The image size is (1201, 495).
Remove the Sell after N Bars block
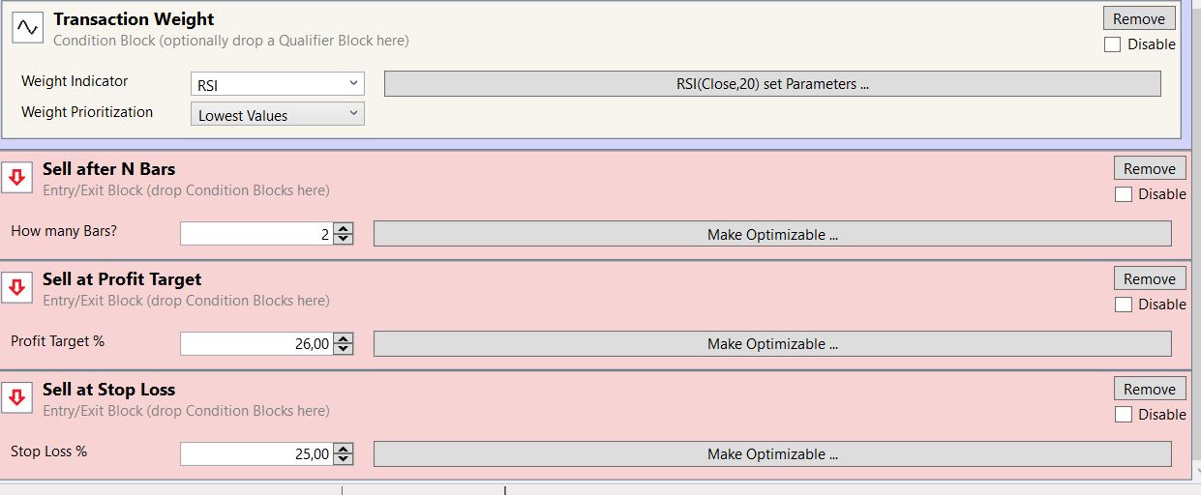pos(1150,168)
